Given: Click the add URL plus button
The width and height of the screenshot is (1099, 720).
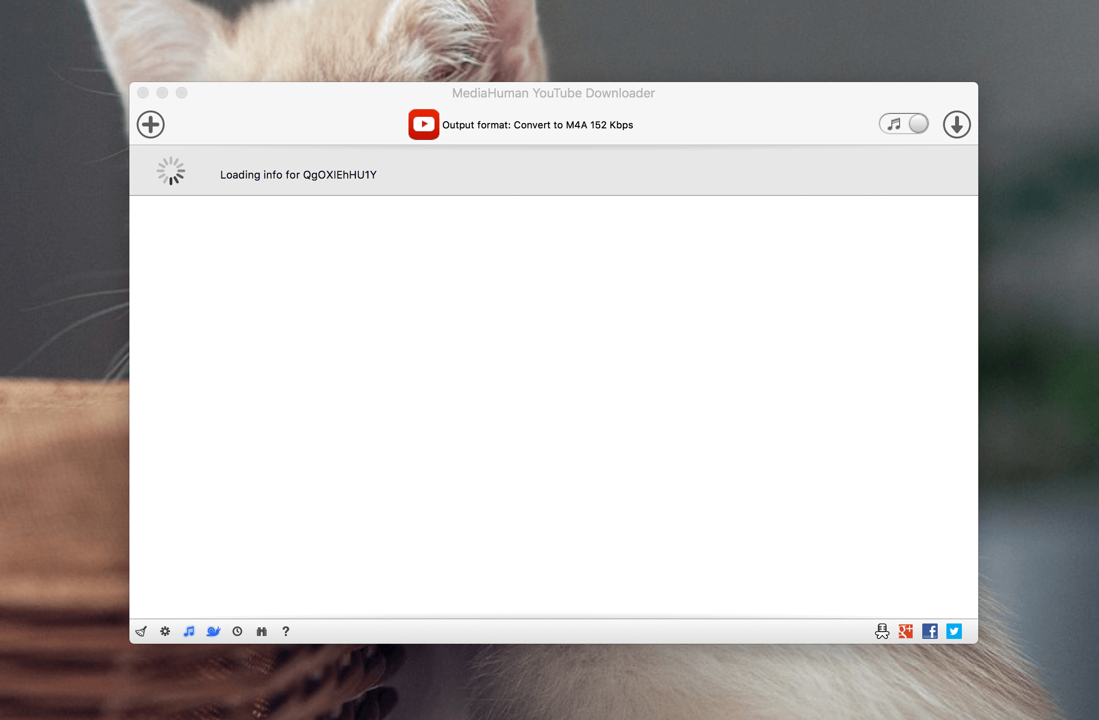Looking at the screenshot, I should click(x=151, y=125).
